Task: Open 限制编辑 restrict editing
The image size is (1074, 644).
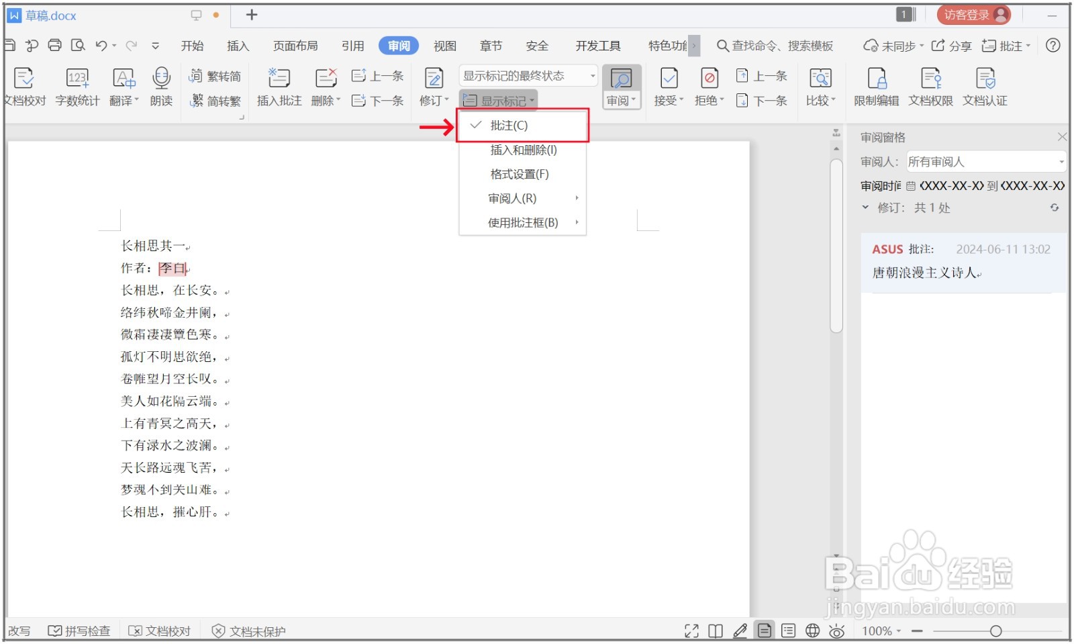Action: [877, 87]
